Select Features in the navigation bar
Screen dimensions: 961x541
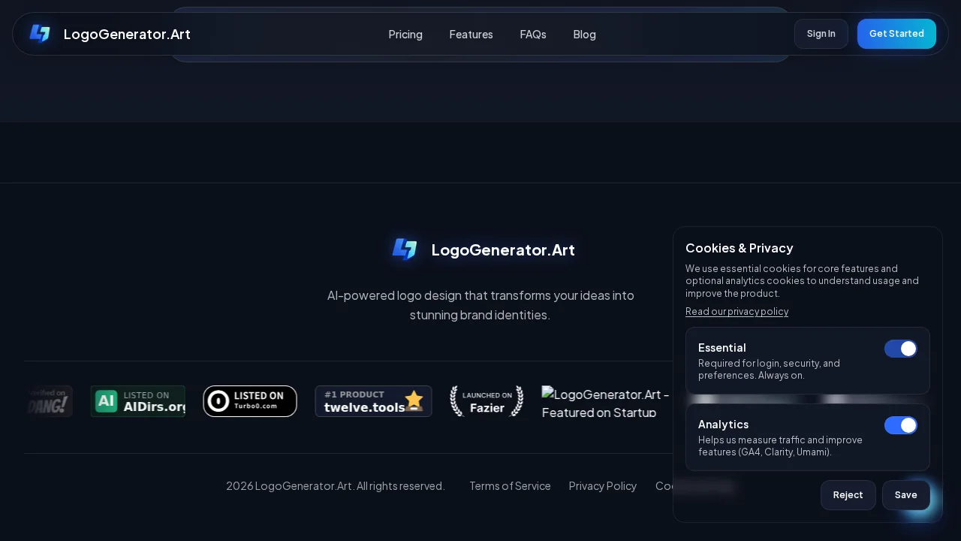(x=471, y=35)
